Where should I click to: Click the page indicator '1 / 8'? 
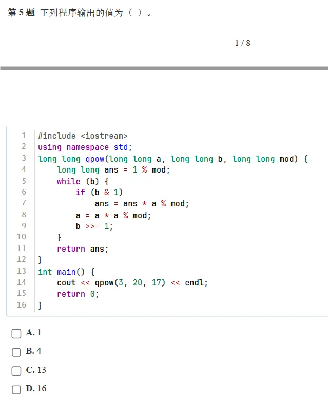pos(243,43)
